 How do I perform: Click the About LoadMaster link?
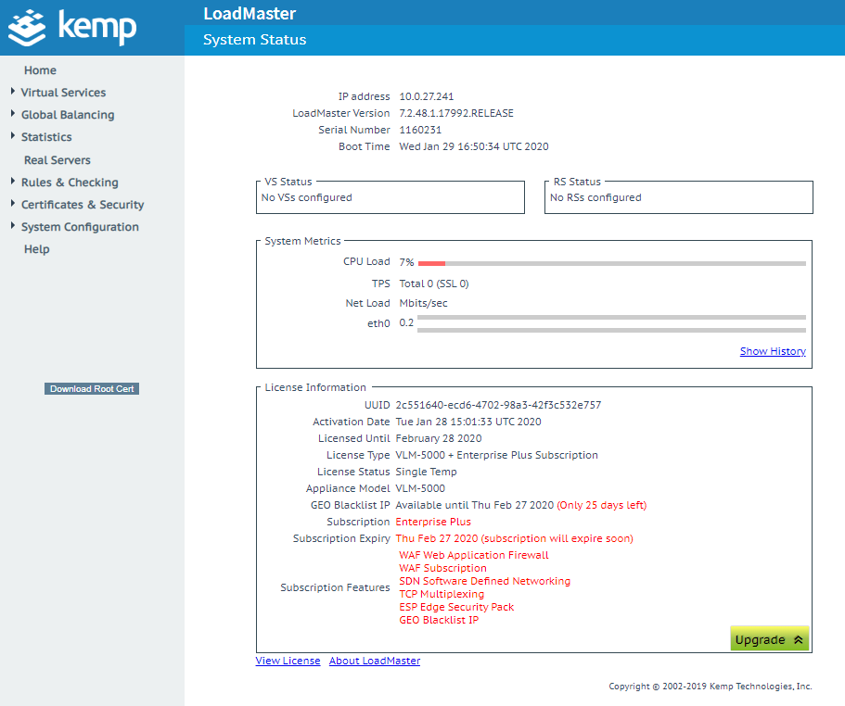[375, 660]
